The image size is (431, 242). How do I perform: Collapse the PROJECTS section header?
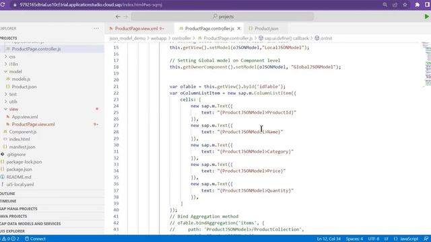(9, 38)
